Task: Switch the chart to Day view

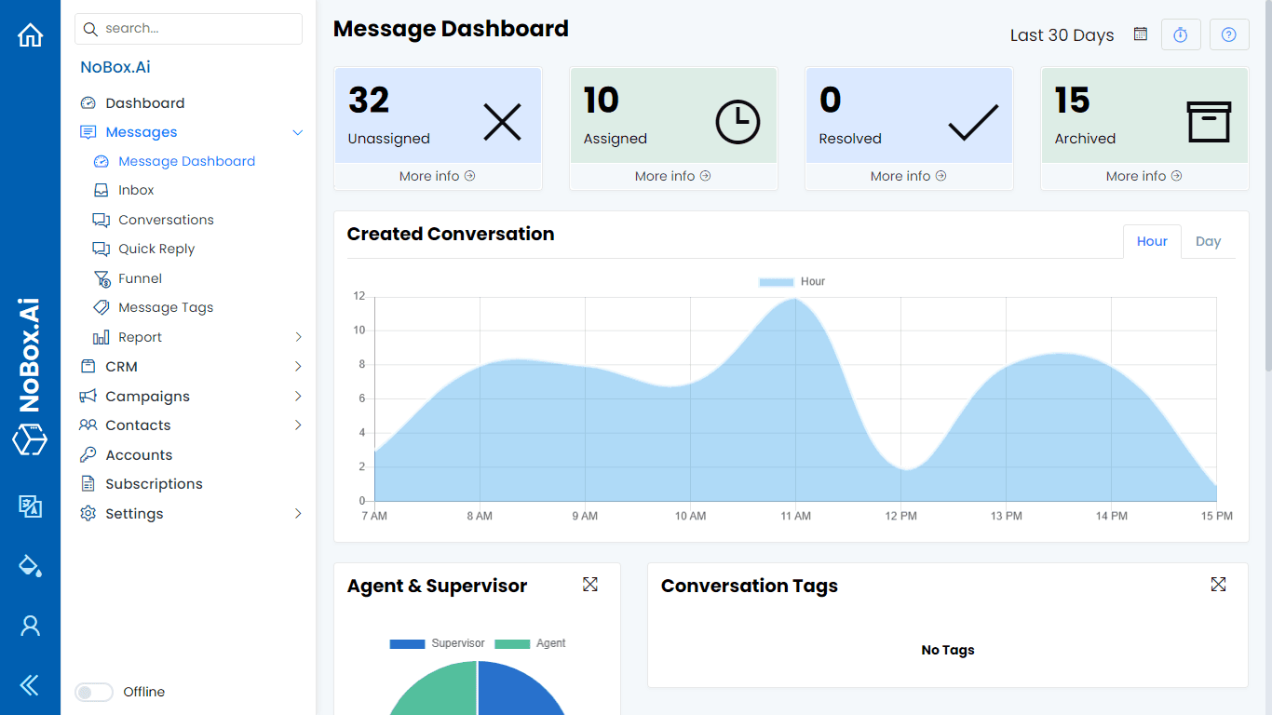Action: pos(1208,241)
